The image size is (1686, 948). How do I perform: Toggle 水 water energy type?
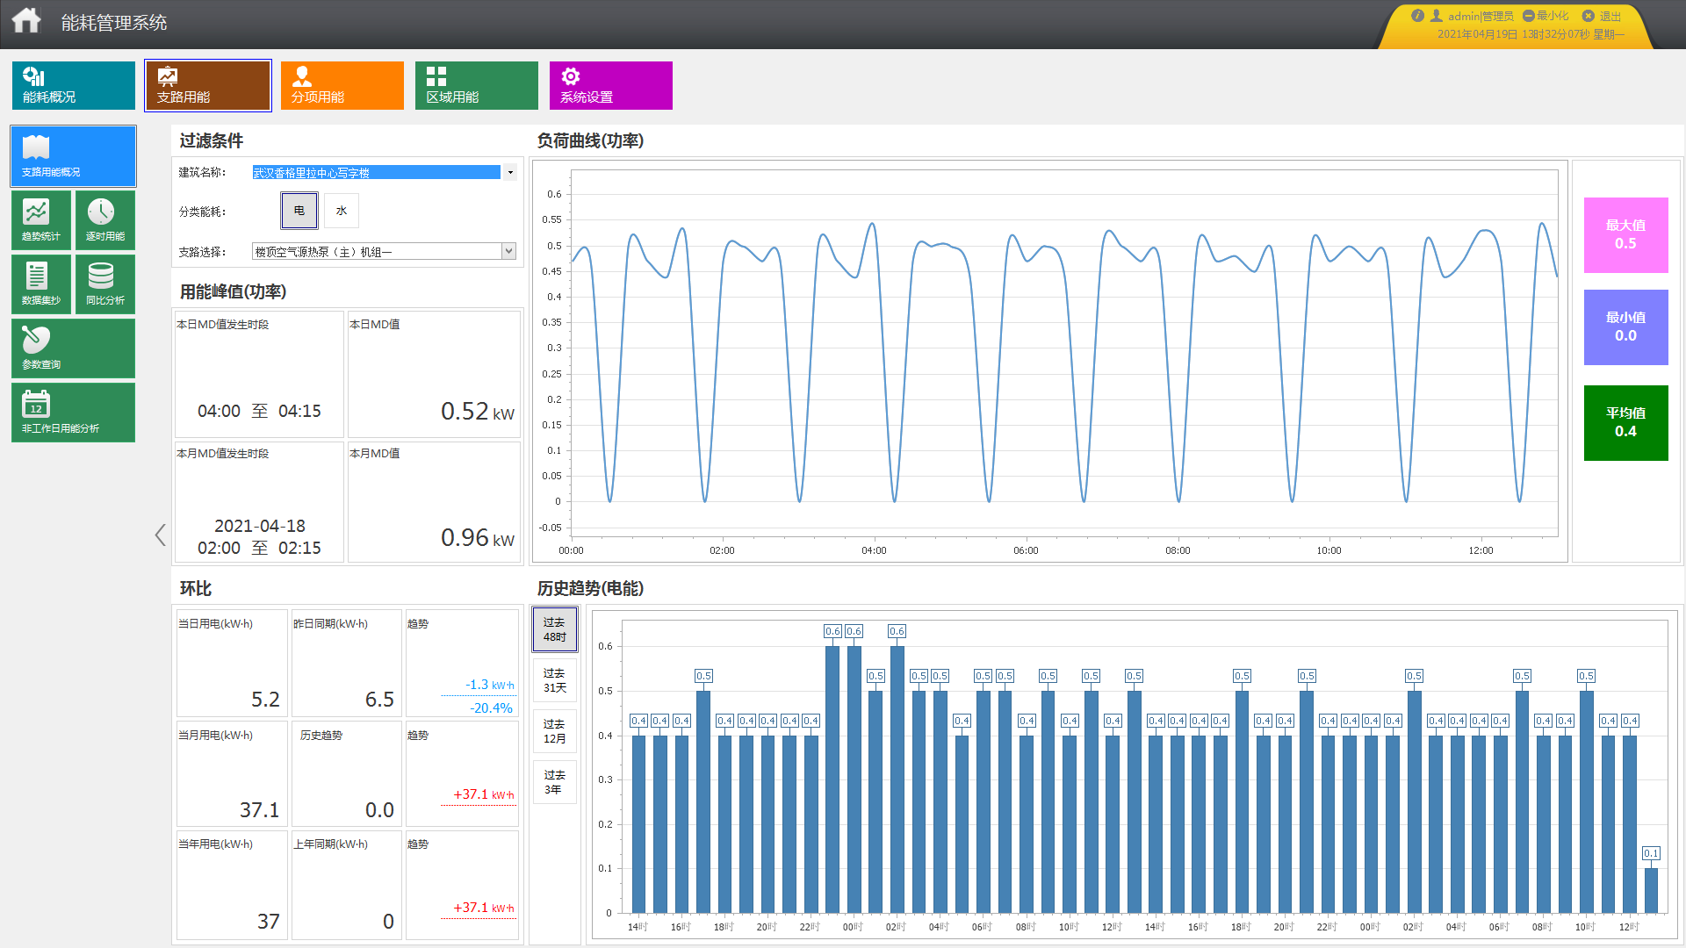(342, 211)
